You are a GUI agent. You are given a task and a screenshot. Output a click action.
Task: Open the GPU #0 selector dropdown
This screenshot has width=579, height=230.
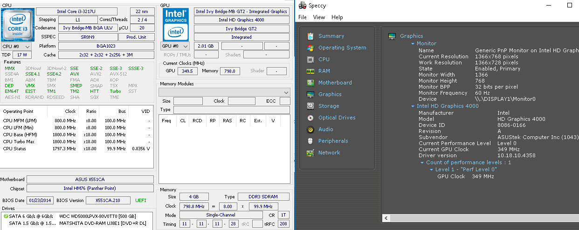[x=175, y=46]
